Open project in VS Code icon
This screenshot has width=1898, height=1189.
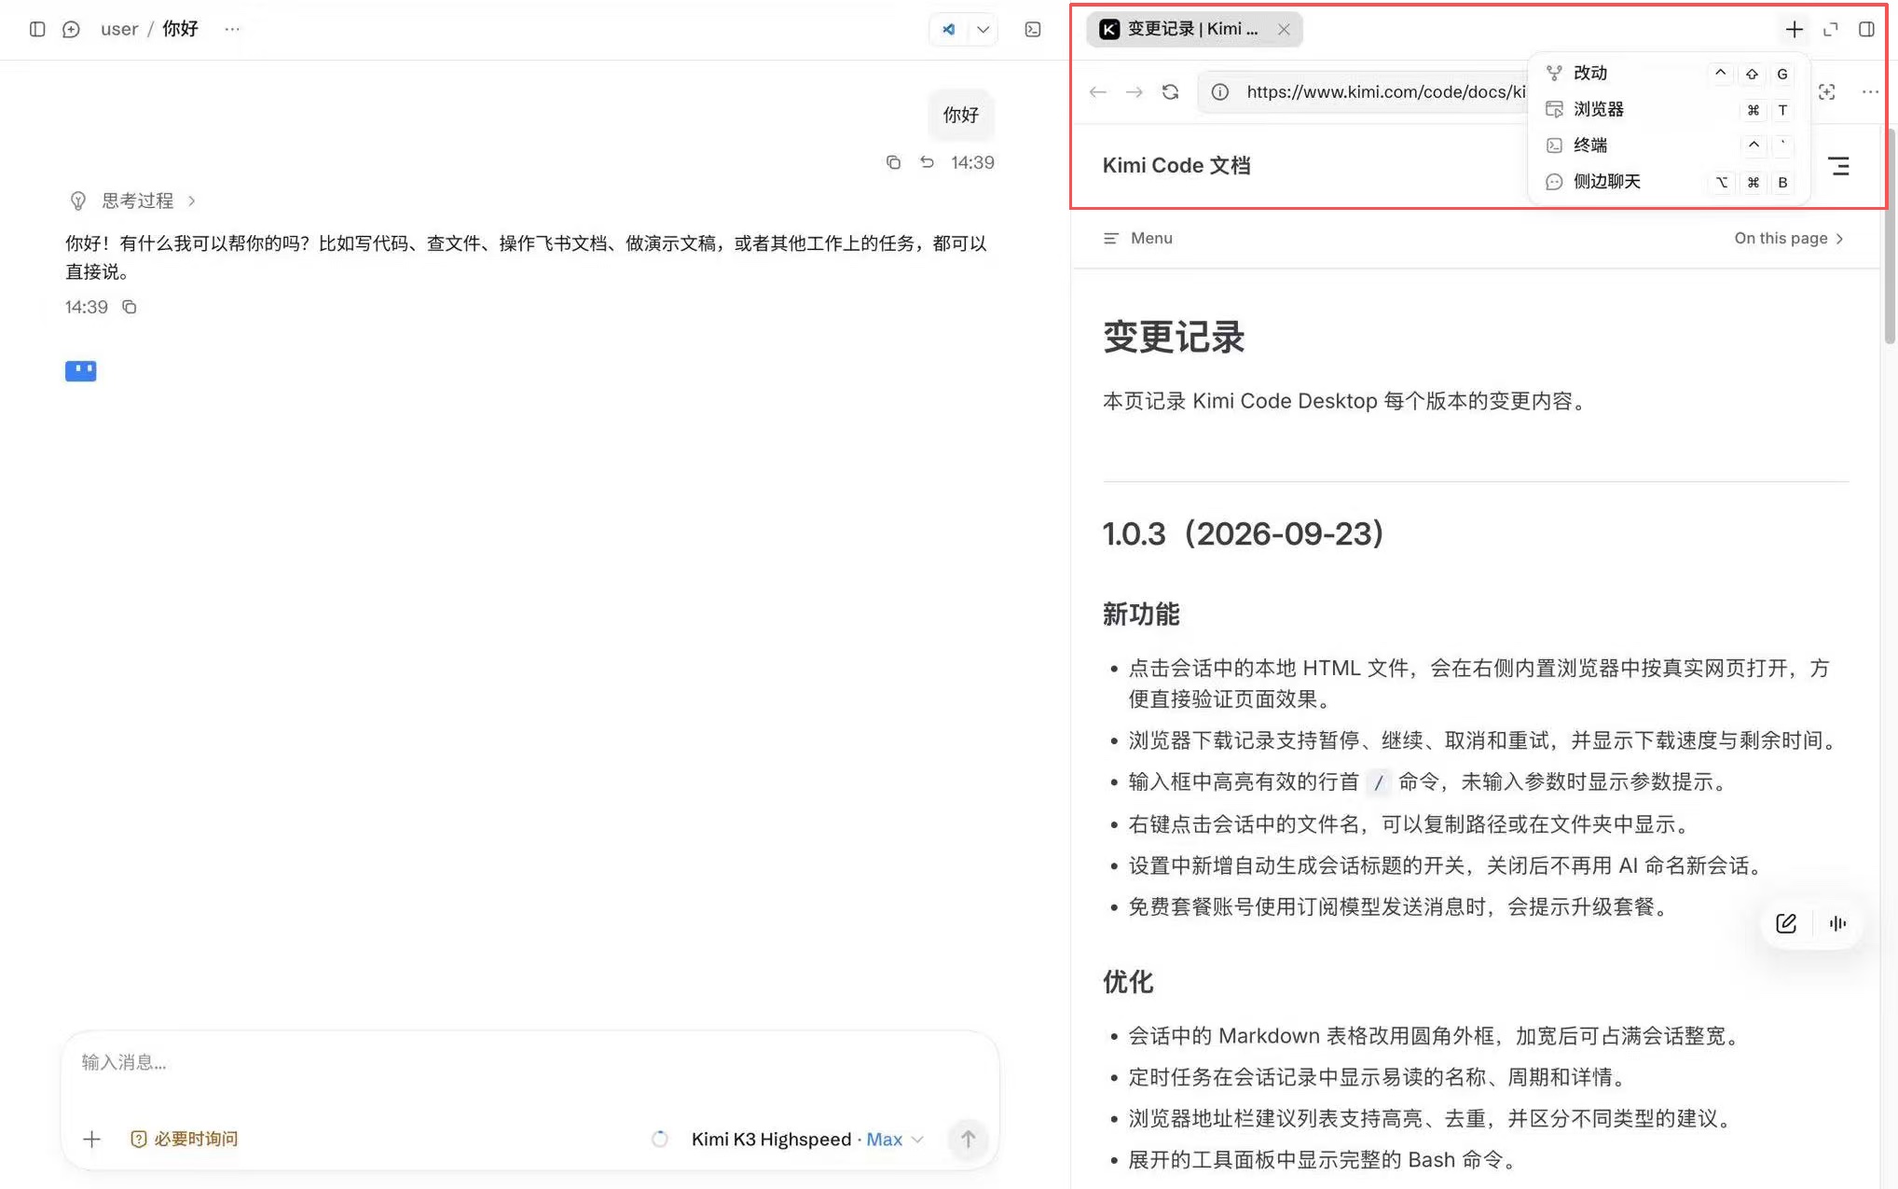click(x=949, y=29)
